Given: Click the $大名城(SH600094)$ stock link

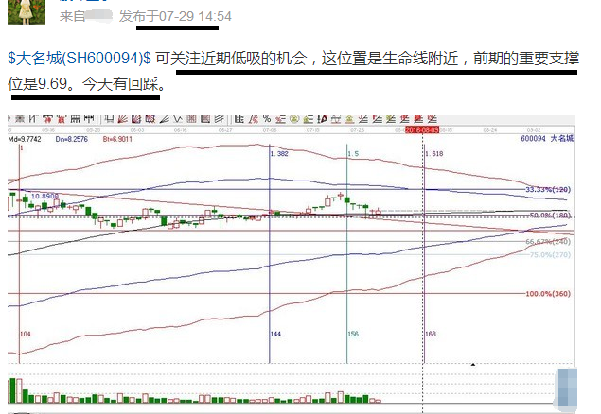Looking at the screenshot, I should [x=80, y=59].
